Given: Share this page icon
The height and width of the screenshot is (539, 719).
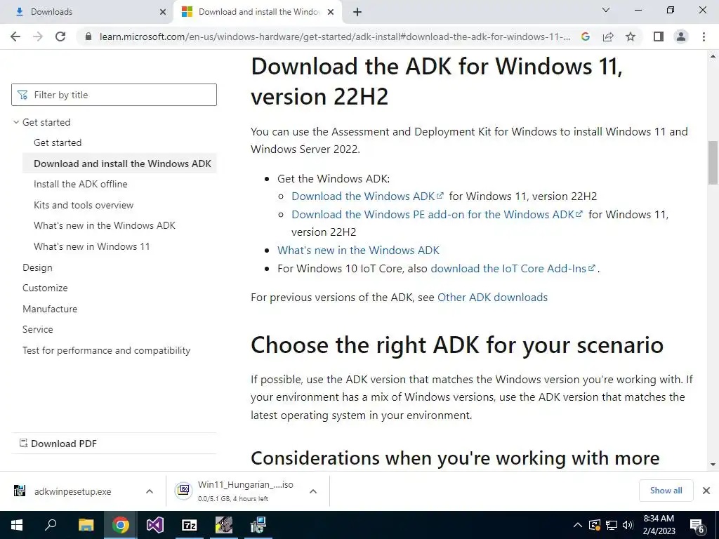Looking at the screenshot, I should (x=608, y=36).
